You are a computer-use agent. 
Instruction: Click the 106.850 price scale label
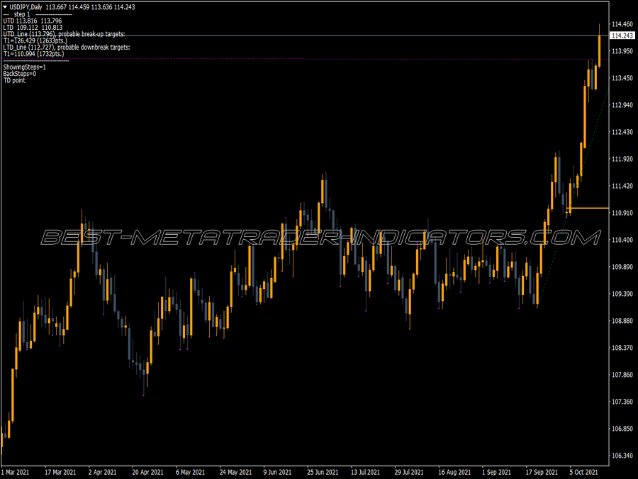pyautogui.click(x=622, y=429)
